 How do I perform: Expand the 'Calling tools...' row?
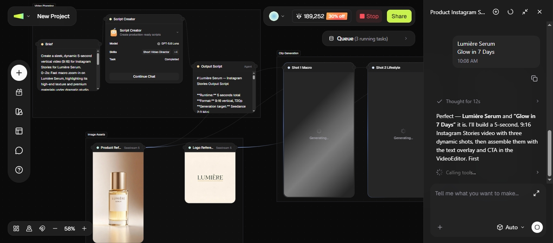tap(488, 172)
